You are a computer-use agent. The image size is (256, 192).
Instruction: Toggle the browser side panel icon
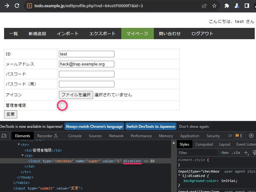247,6
